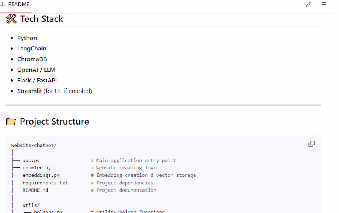The image size is (339, 213).
Task: Click the LangChain list item
Action: (32, 49)
